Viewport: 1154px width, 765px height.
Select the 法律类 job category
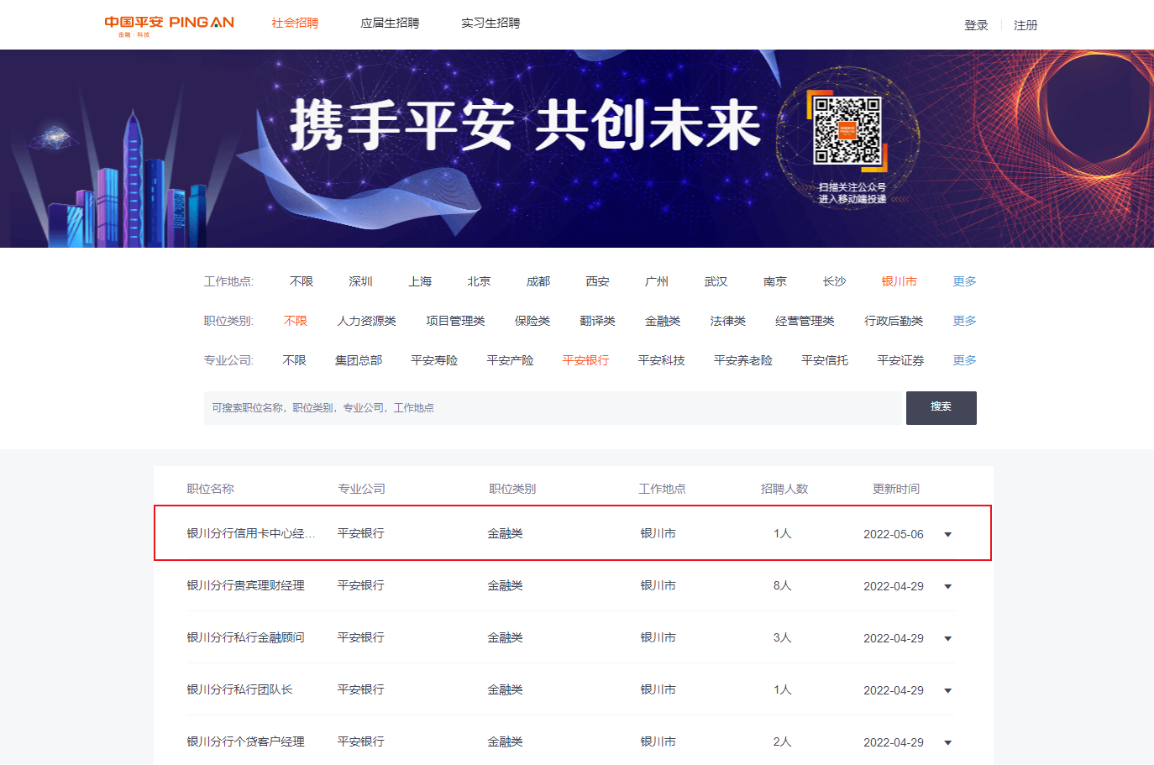[727, 321]
